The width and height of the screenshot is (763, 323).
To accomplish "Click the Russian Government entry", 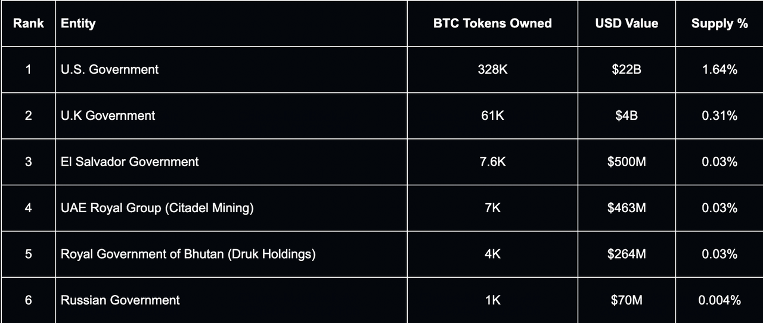I will click(x=120, y=300).
